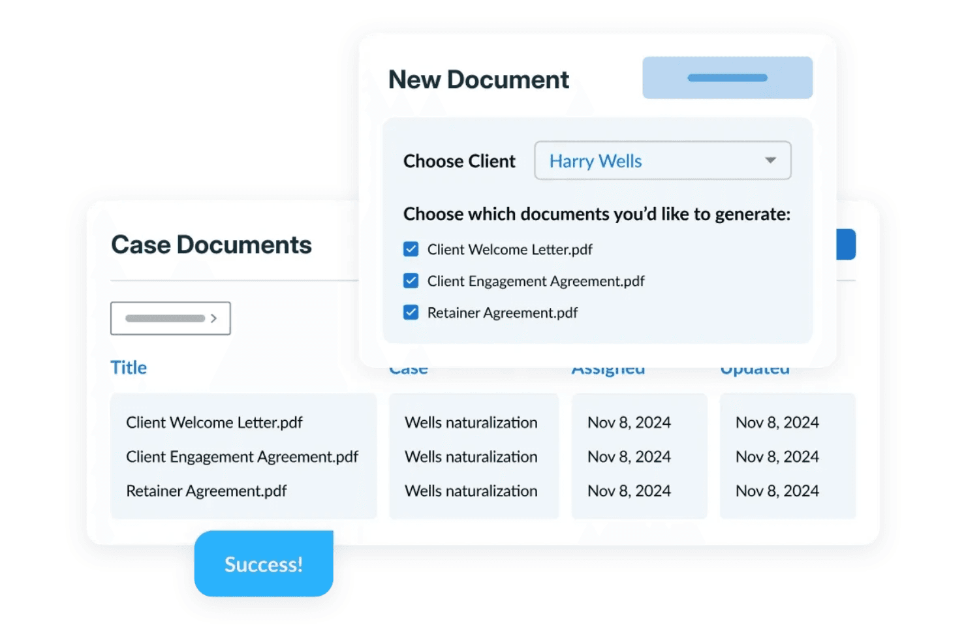Click the dropdown arrow beside Harry Wells
966x644 pixels.
click(x=770, y=161)
